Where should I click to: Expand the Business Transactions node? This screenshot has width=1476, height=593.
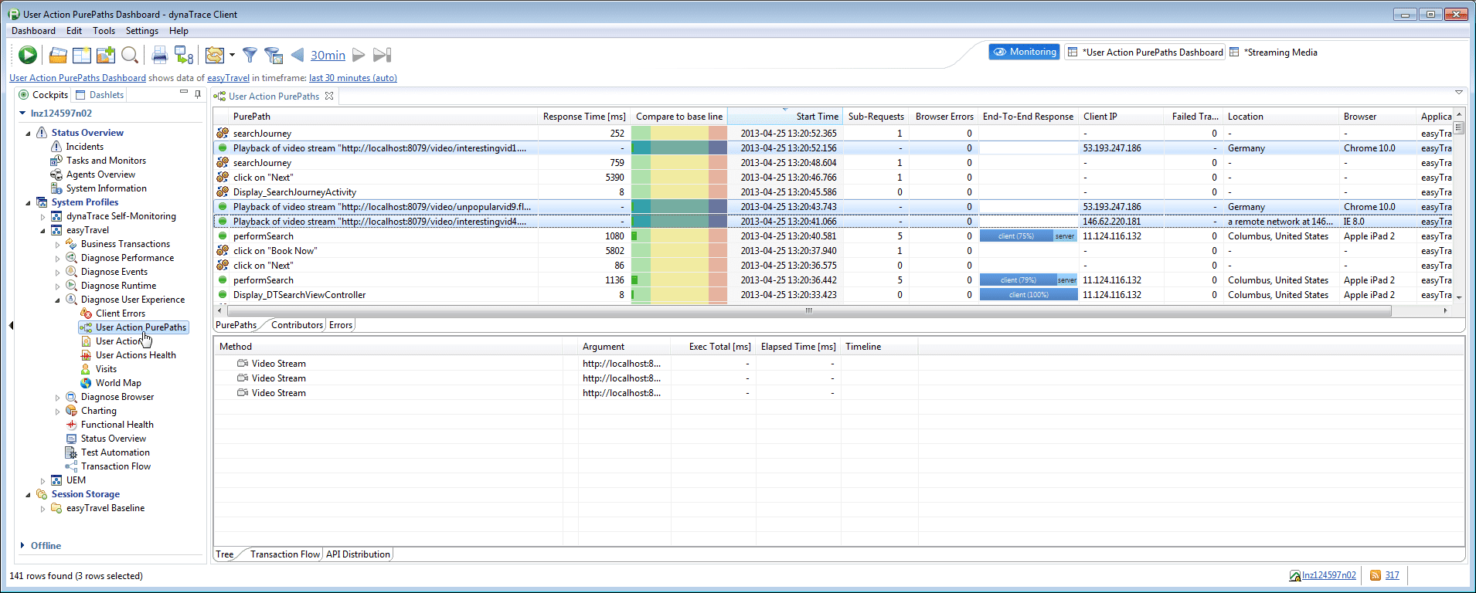pyautogui.click(x=58, y=245)
